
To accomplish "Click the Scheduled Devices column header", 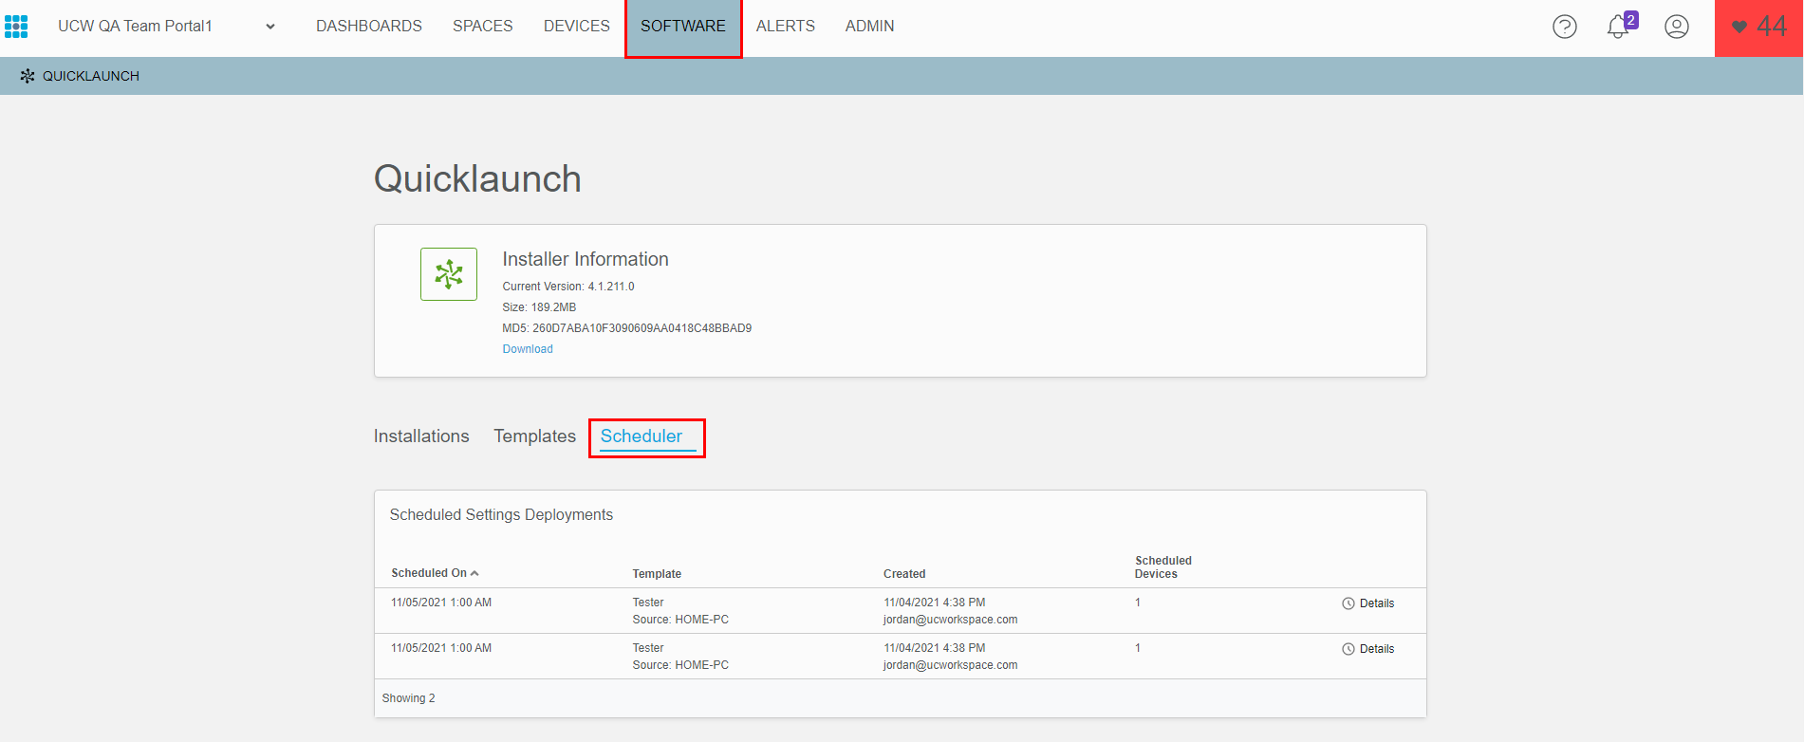I will [1163, 567].
